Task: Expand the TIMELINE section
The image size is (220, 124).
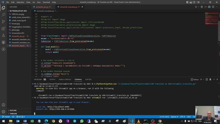Action: 13,114
